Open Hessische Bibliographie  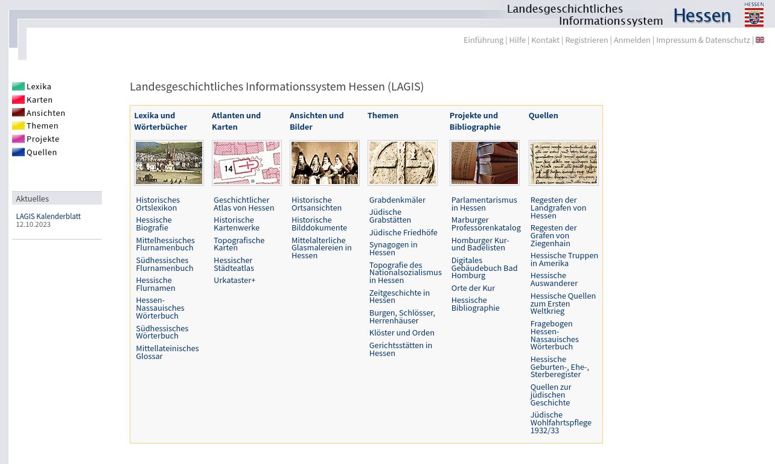[476, 304]
